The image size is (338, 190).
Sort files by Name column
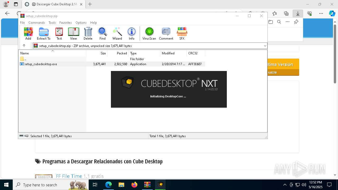[52, 53]
